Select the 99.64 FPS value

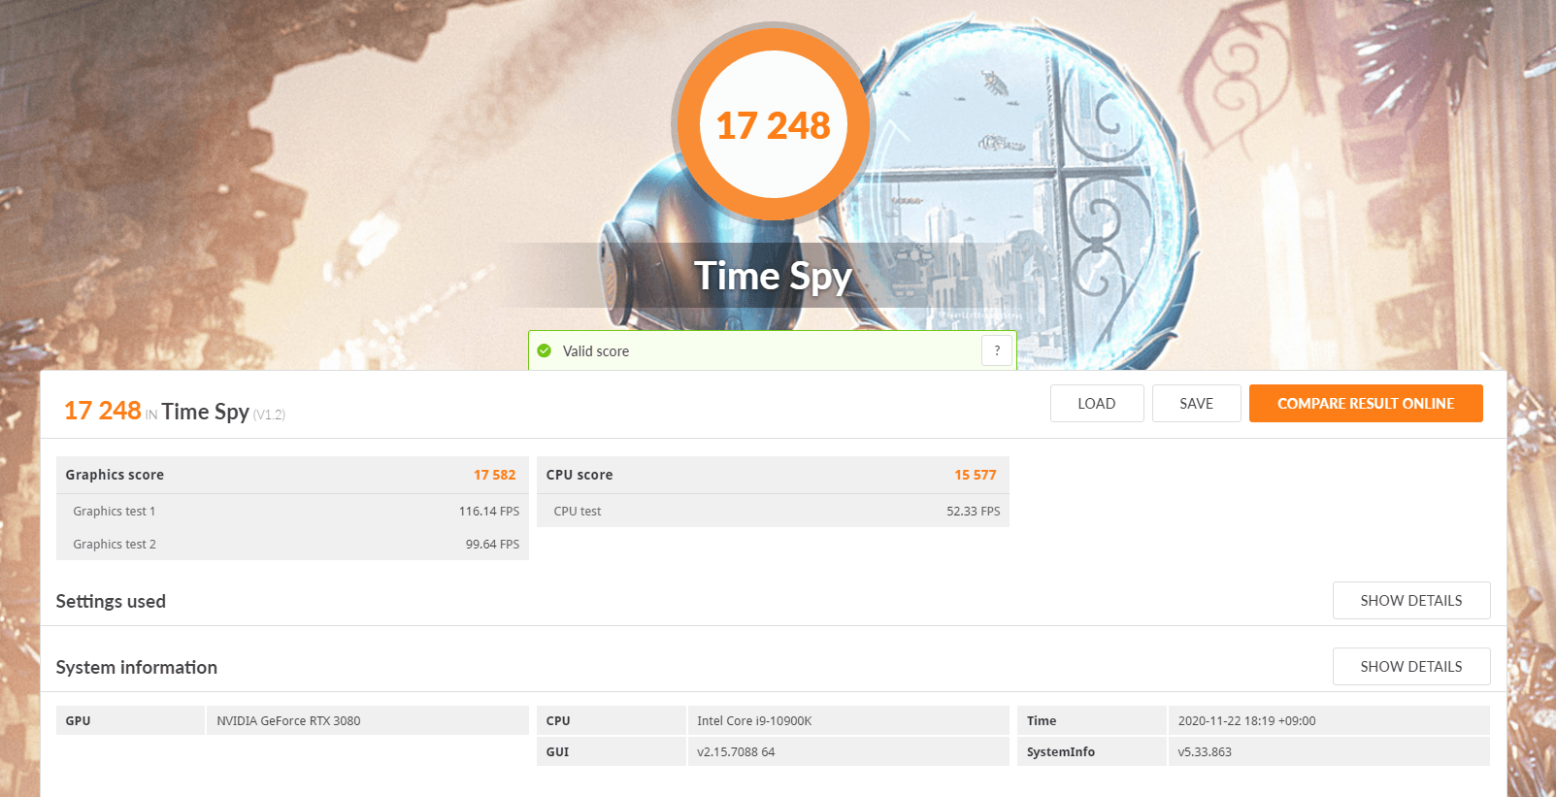point(492,545)
